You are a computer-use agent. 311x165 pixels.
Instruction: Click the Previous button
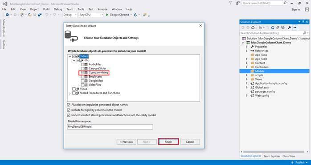(127, 141)
